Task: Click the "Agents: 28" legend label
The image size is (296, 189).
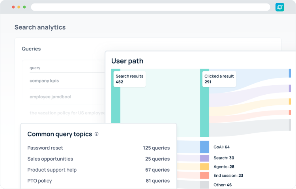Action: [x=224, y=167]
